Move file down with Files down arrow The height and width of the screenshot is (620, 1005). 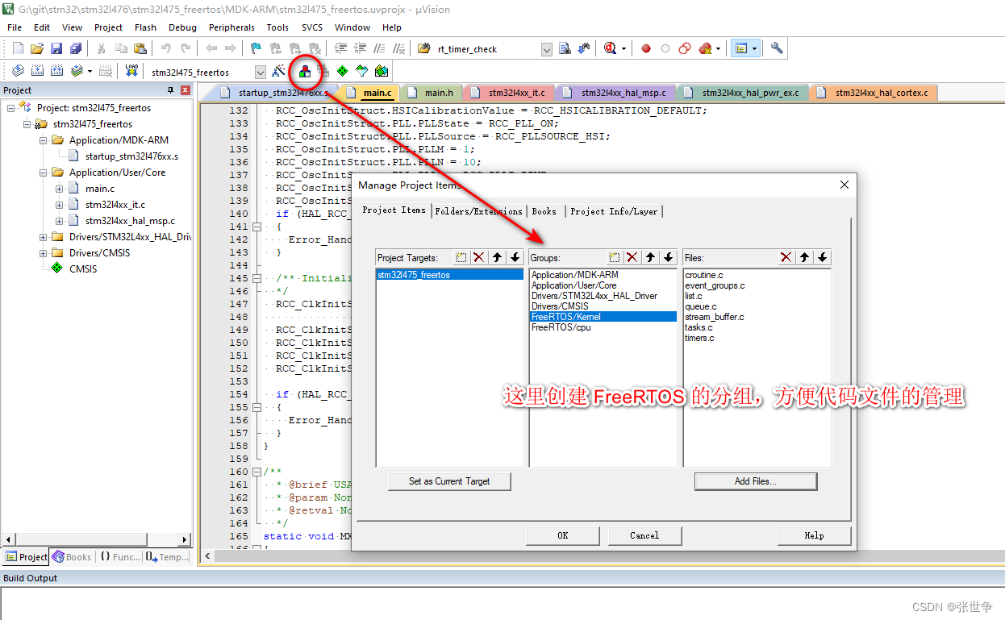[x=822, y=258]
